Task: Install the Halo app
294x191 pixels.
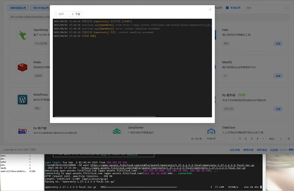Action: tap(278, 43)
